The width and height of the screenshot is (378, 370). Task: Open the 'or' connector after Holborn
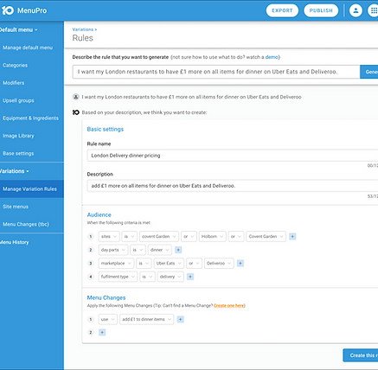click(236, 237)
